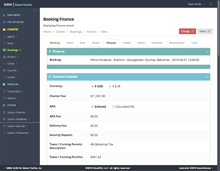Select the APA Calculated (%) radio option
Viewport: 220px width, 171px height.
tap(113, 107)
